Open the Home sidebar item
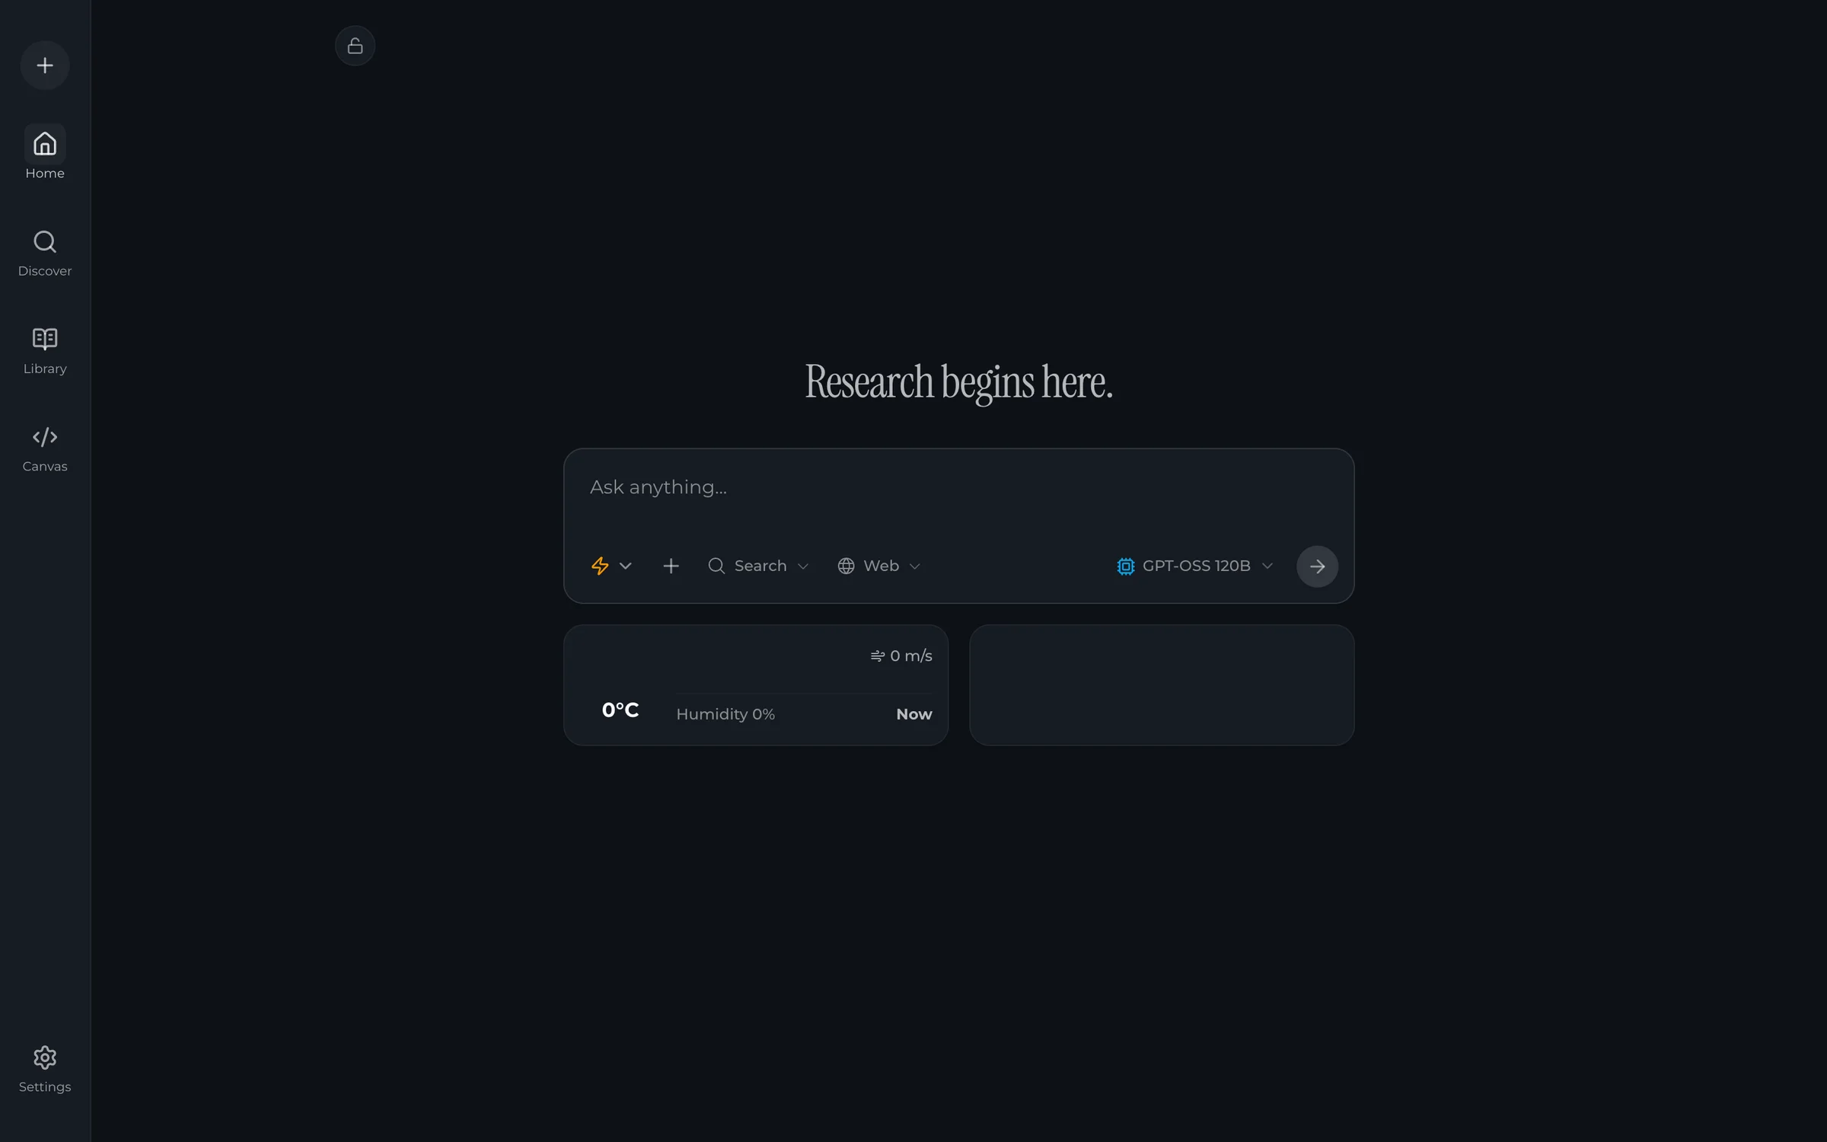This screenshot has height=1142, width=1827. click(45, 153)
